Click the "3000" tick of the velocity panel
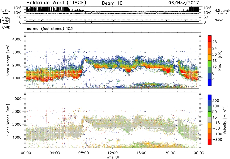The height and width of the screenshot is (159, 230). (17, 111)
